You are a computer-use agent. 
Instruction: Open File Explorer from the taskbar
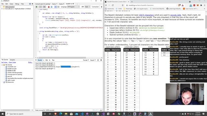click(x=66, y=114)
